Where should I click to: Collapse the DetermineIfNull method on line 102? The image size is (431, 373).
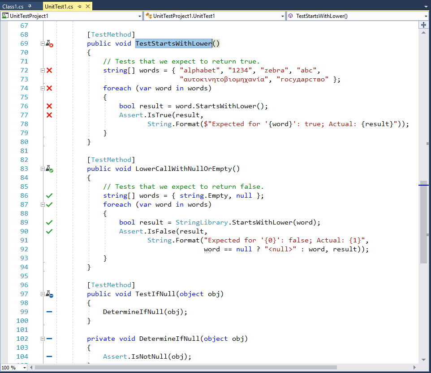pos(43,339)
